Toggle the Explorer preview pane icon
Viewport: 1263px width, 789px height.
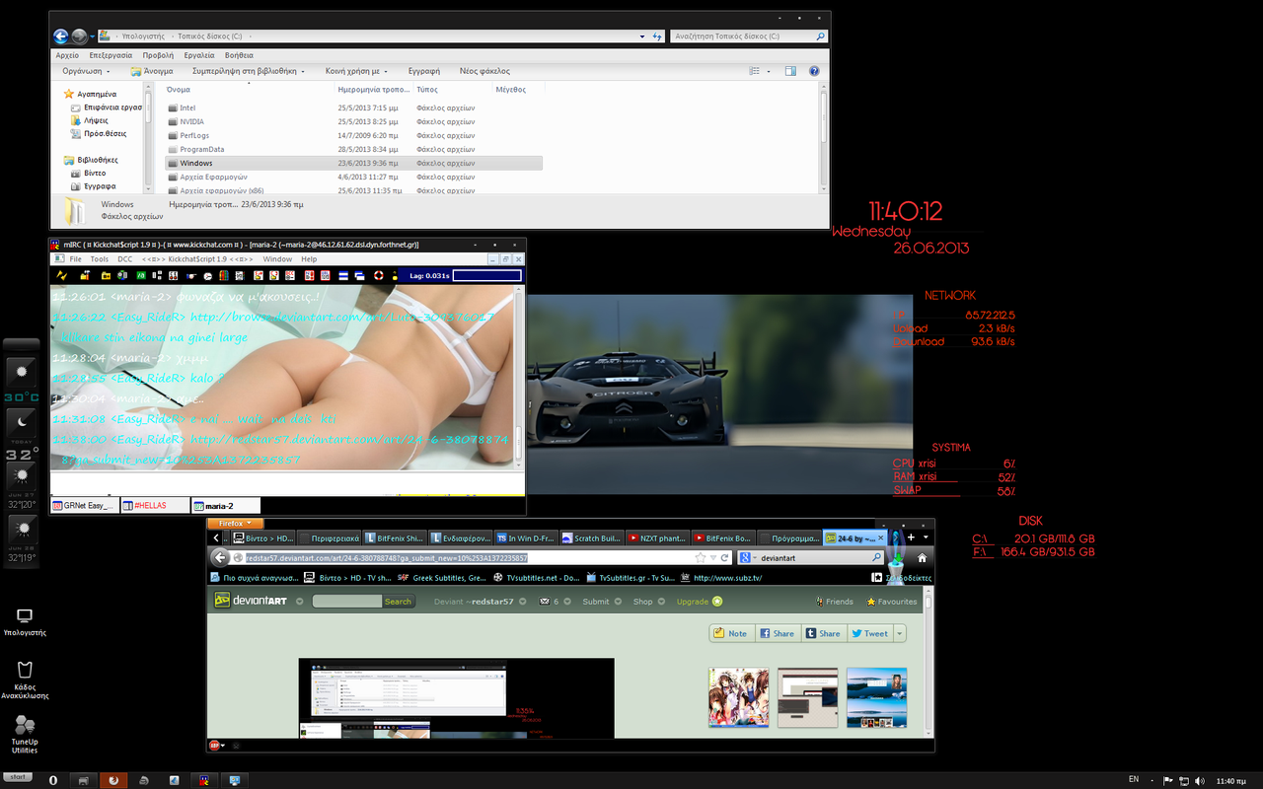[790, 71]
